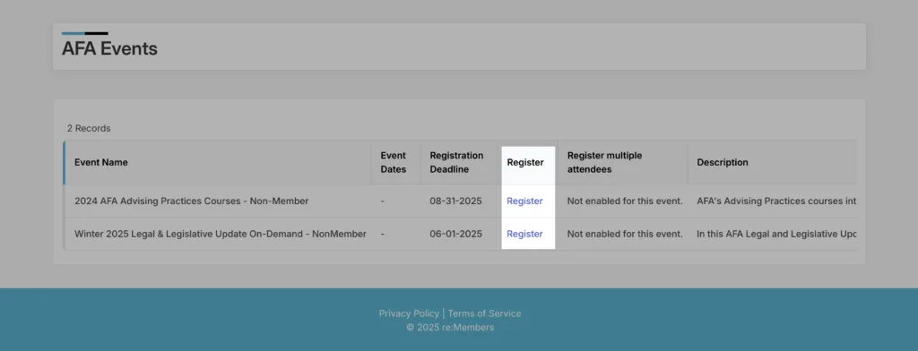
Task: Select the Winter 2025 Legal & Legislative Update event name
Action: coord(221,234)
